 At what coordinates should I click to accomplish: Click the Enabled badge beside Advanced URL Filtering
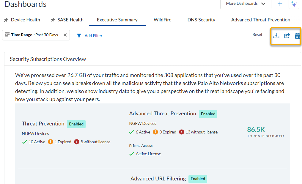198,179
